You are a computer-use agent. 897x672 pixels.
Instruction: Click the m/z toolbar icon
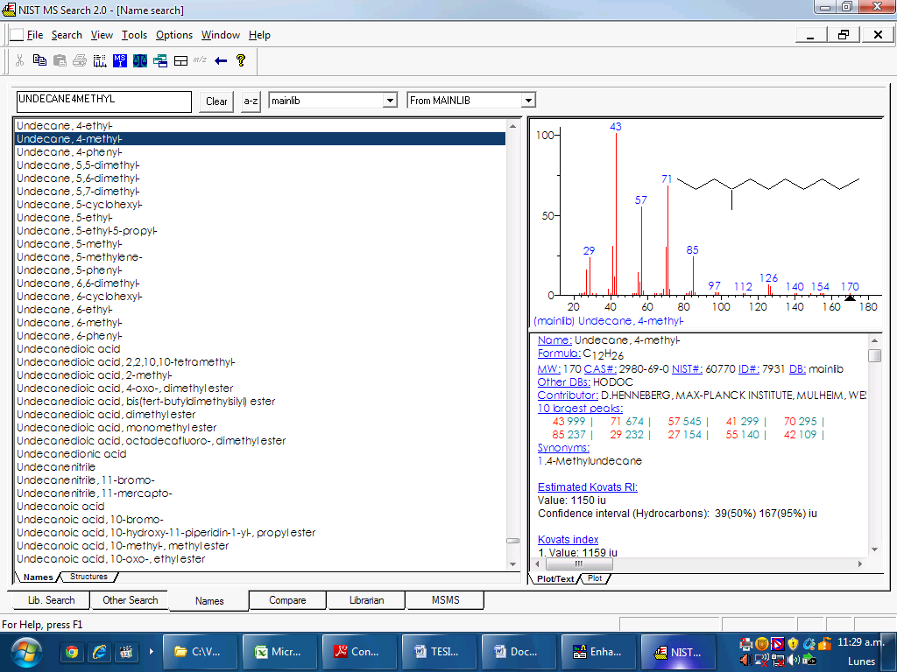click(x=200, y=59)
